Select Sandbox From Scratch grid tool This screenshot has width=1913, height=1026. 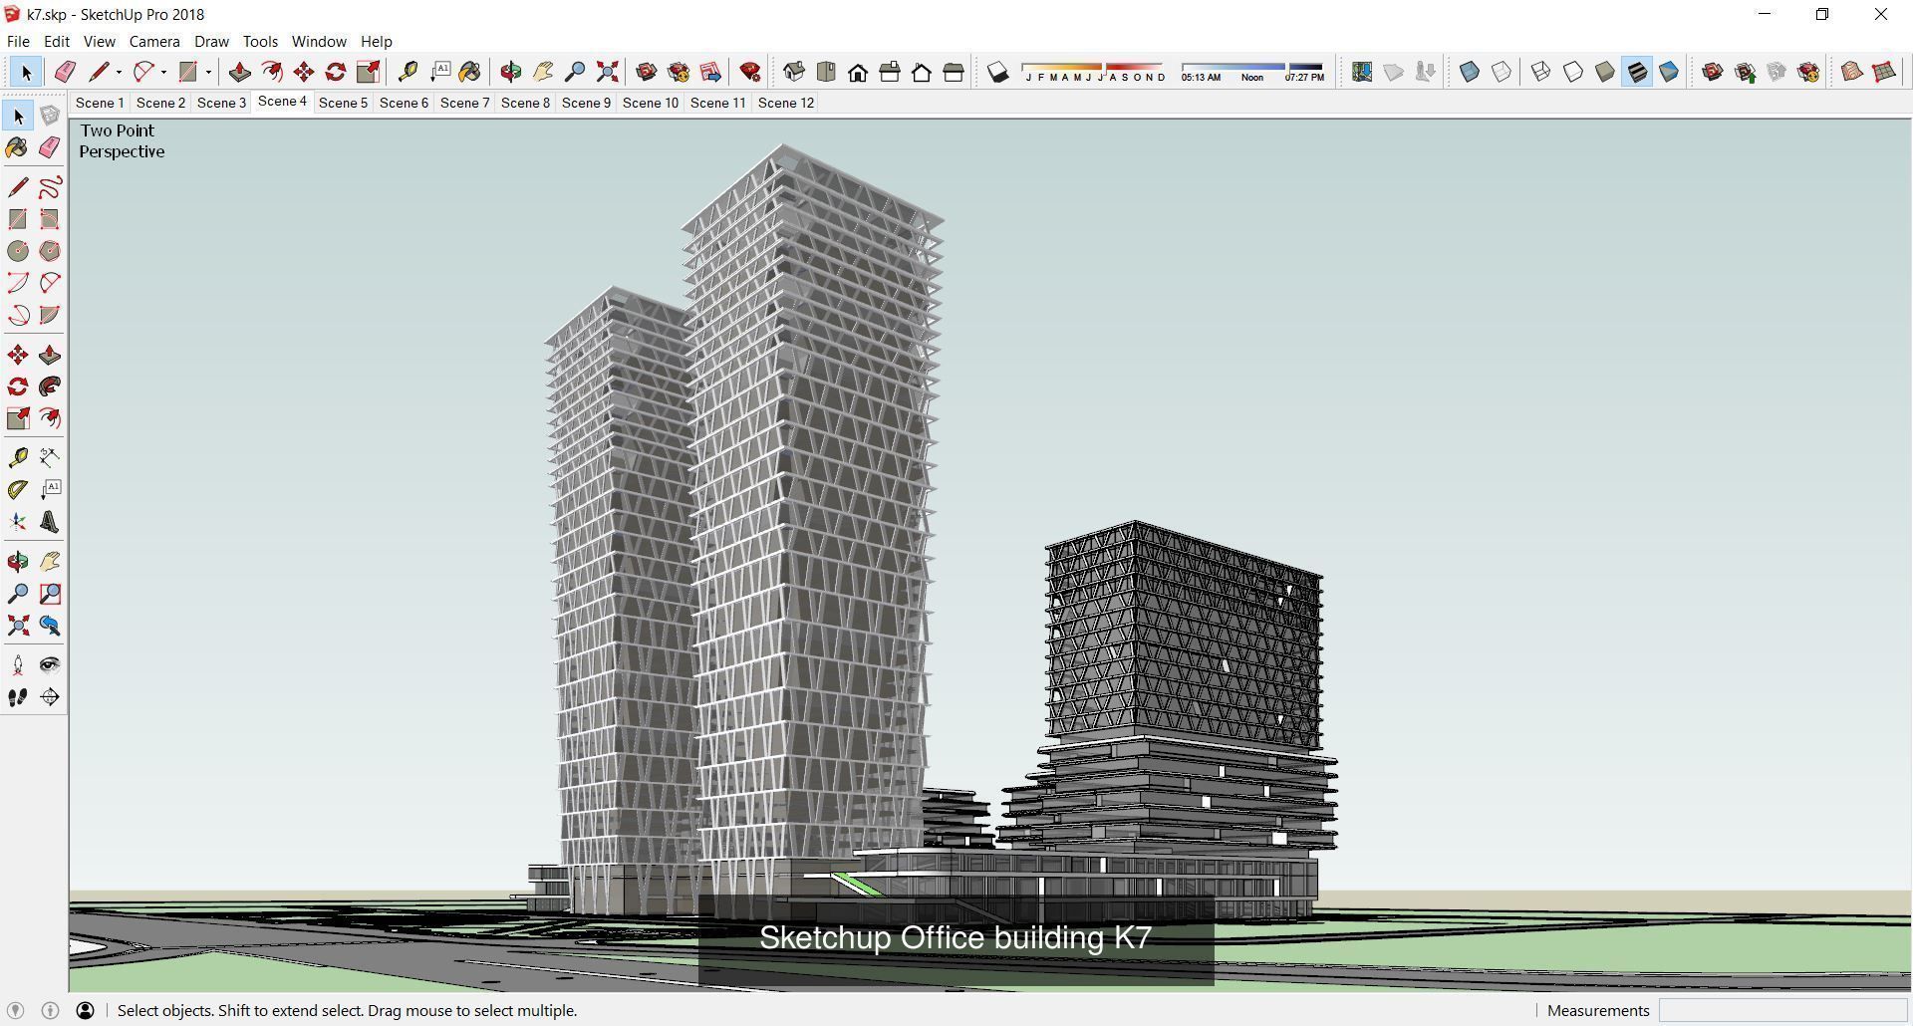(1884, 72)
